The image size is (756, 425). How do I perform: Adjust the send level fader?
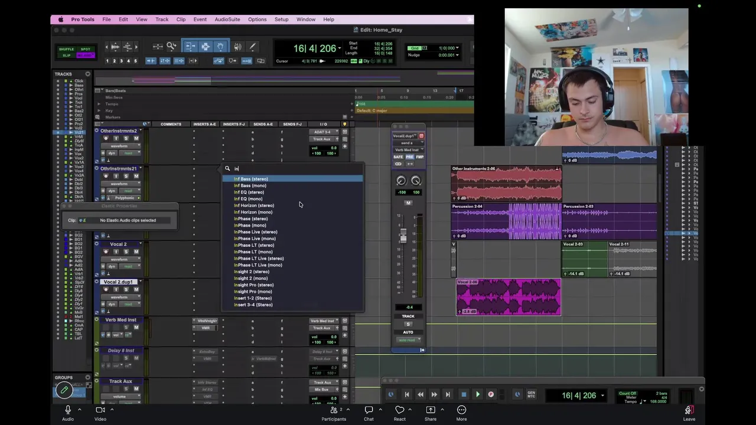(x=403, y=236)
